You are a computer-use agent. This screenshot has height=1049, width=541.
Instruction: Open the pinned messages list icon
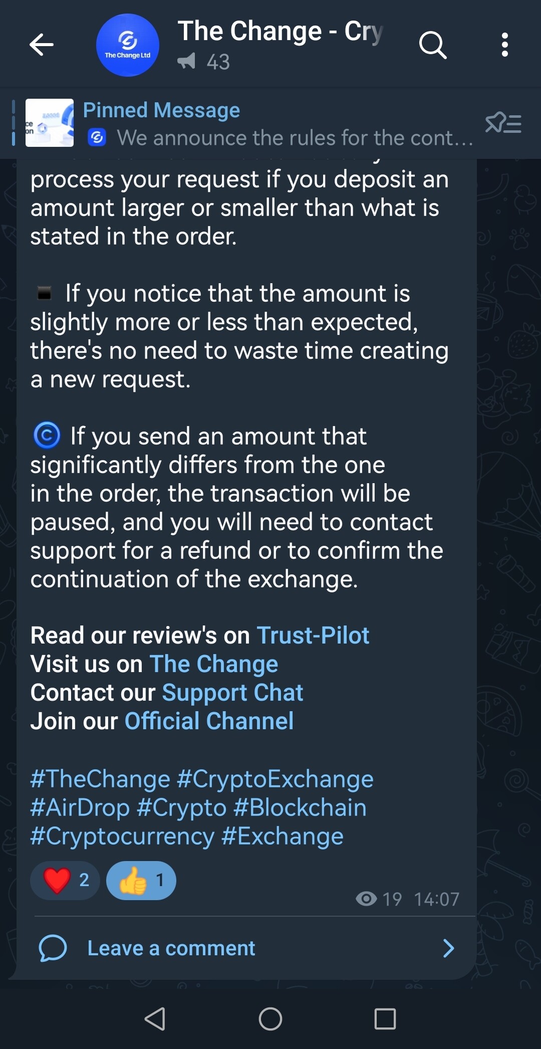pos(503,123)
